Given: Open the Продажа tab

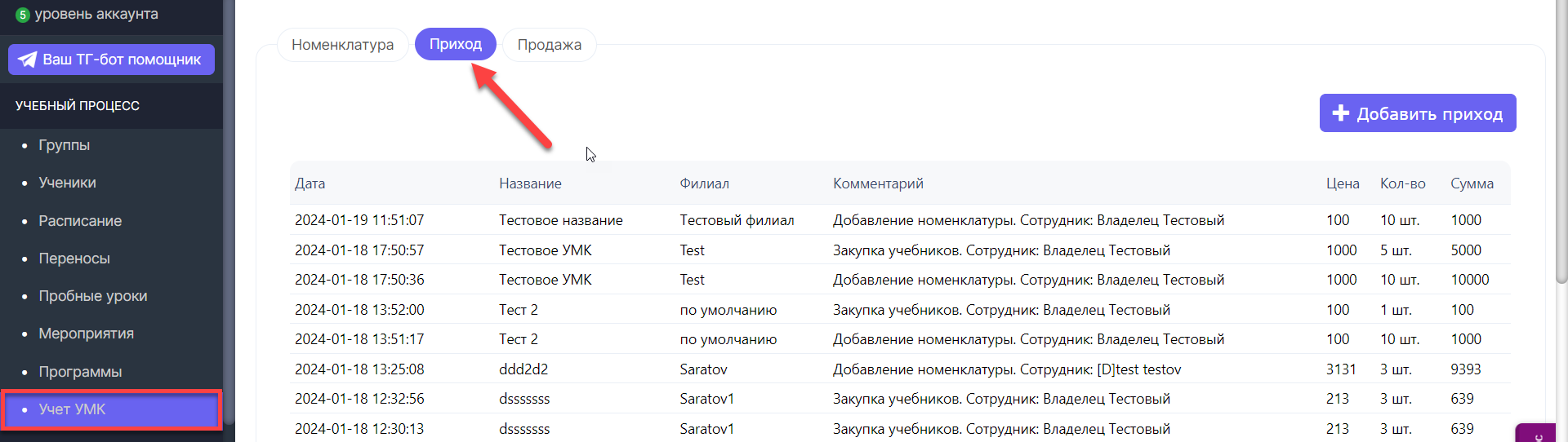Looking at the screenshot, I should [549, 45].
